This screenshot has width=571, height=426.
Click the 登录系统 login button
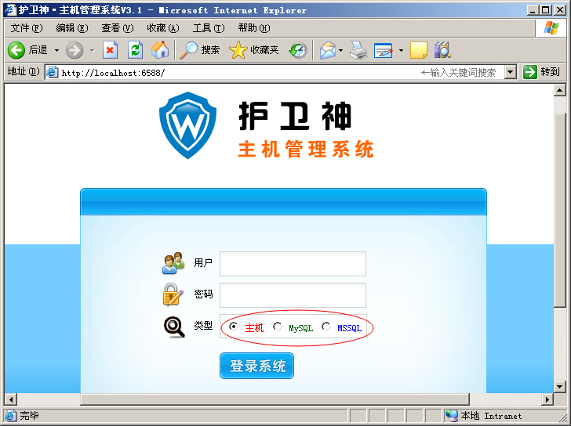coord(256,366)
